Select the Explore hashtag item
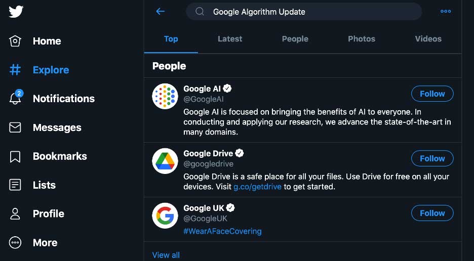Image resolution: width=474 pixels, height=261 pixels. click(x=39, y=70)
